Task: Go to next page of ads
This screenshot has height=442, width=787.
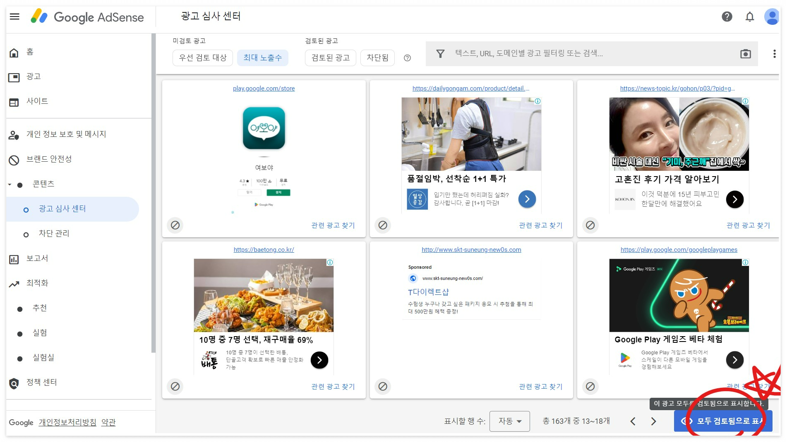Action: pyautogui.click(x=653, y=421)
